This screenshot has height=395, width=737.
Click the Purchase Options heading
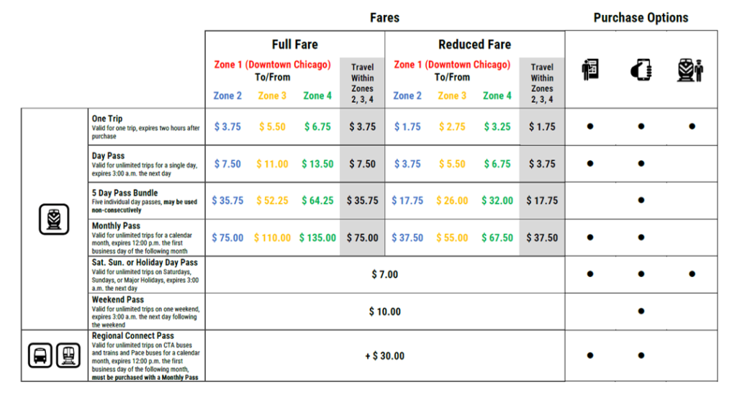tap(641, 18)
